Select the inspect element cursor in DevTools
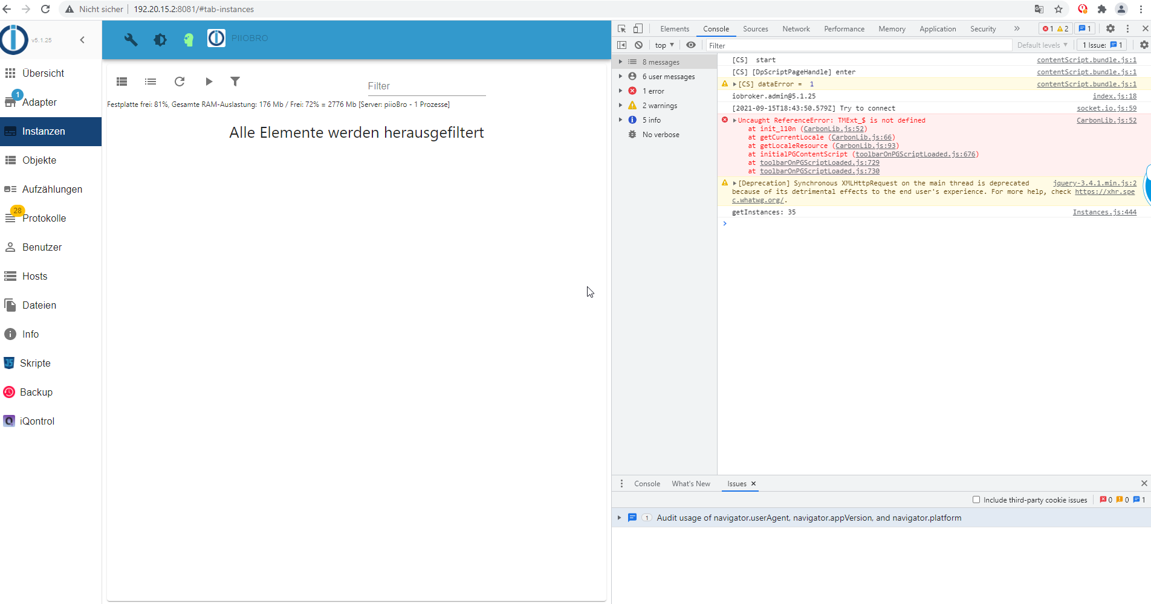1151x604 pixels. [x=621, y=28]
